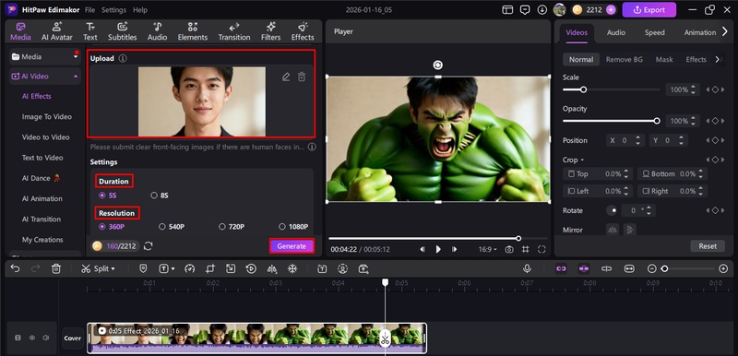Click the mirror horizontally icon
Image resolution: width=738 pixels, height=356 pixels.
(x=613, y=230)
